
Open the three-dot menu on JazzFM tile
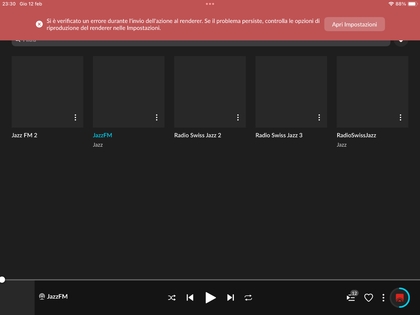click(157, 117)
